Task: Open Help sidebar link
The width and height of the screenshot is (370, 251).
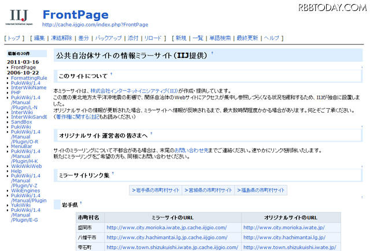Action: coord(16,171)
